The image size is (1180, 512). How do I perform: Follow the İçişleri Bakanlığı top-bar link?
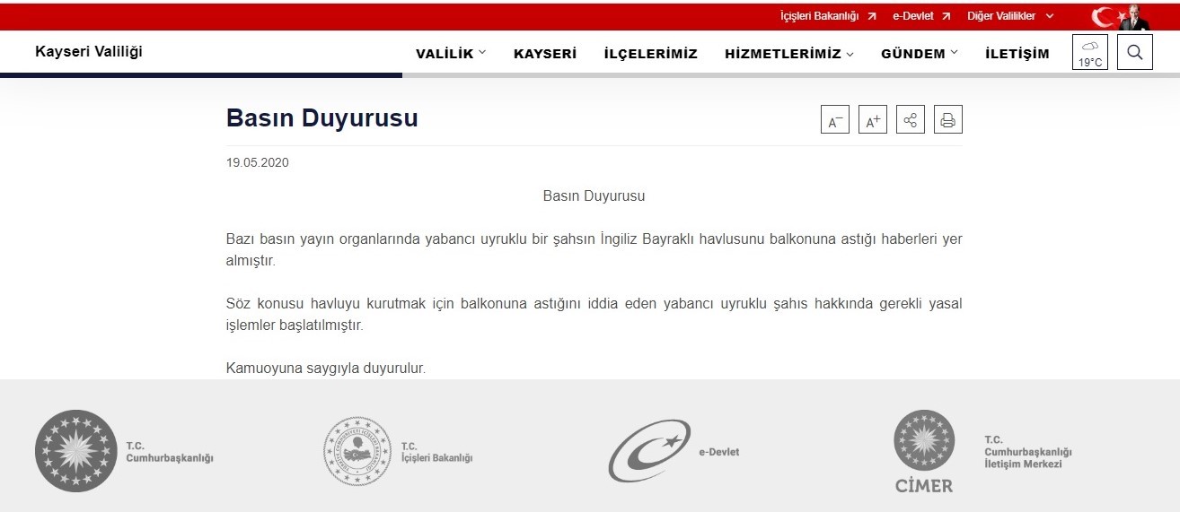click(x=828, y=16)
